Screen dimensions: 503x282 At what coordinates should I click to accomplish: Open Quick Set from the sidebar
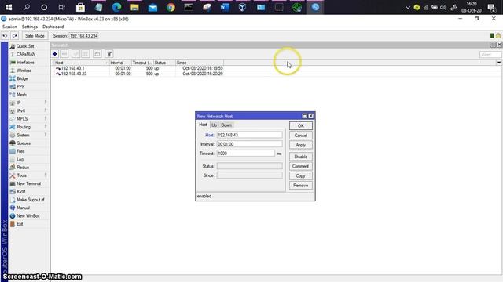coord(25,46)
